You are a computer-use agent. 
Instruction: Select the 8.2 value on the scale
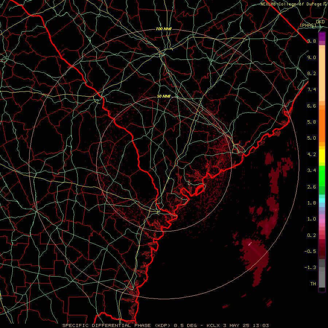[312, 74]
